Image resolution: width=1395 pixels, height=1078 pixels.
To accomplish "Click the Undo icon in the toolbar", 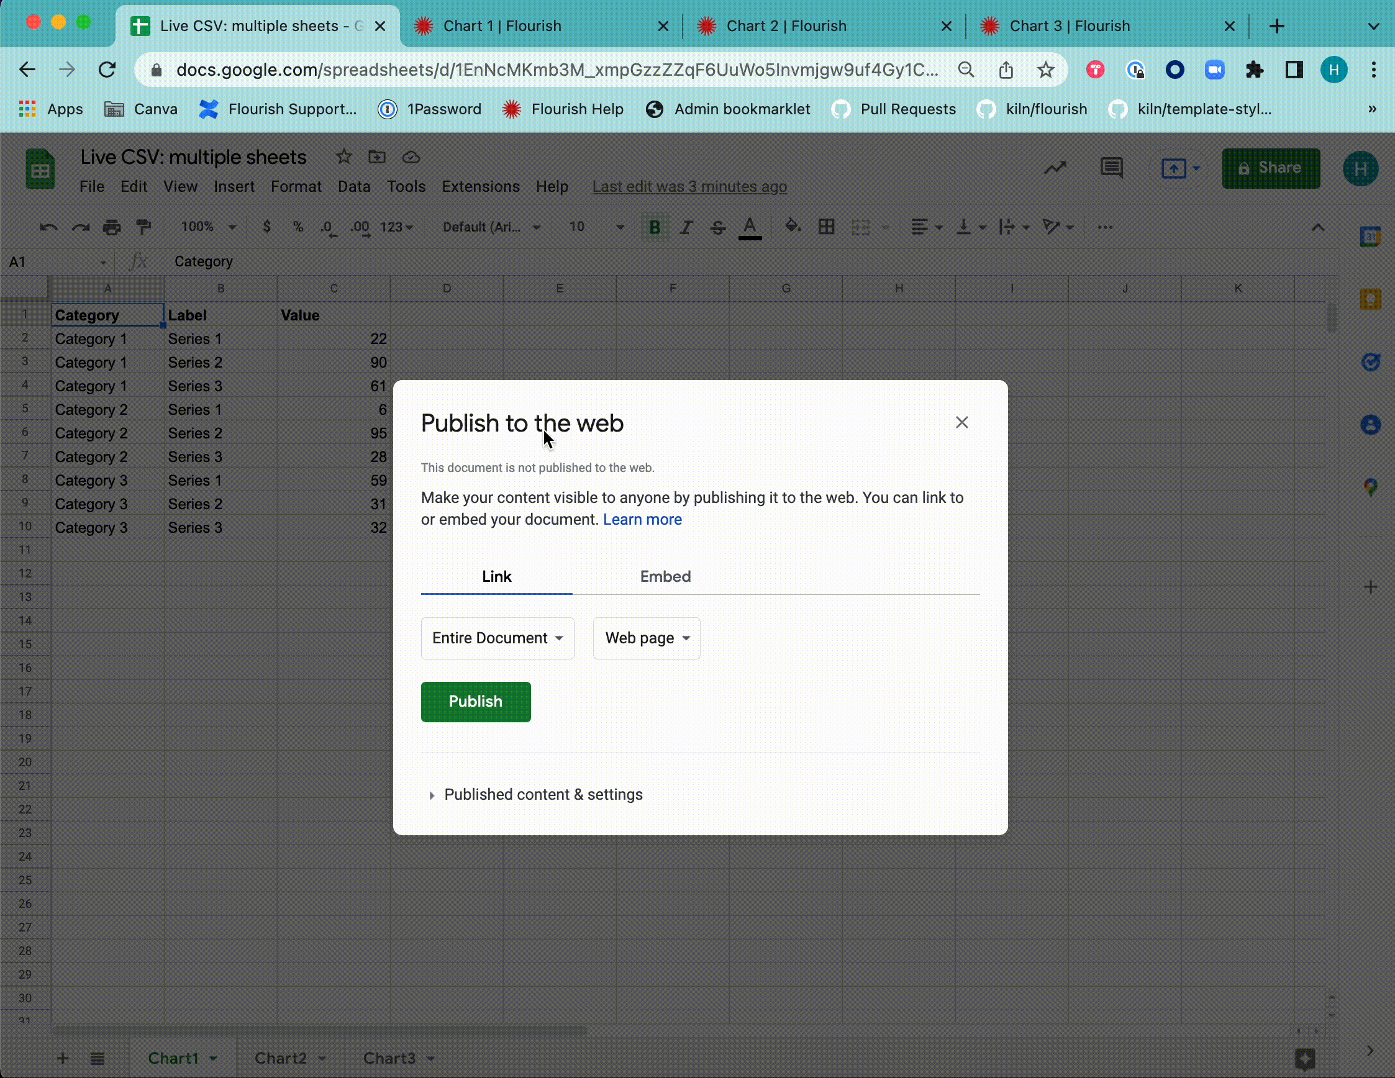I will [x=47, y=227].
